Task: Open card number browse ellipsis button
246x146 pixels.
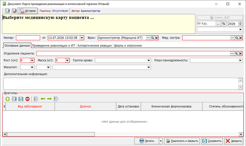Action: coord(218,24)
